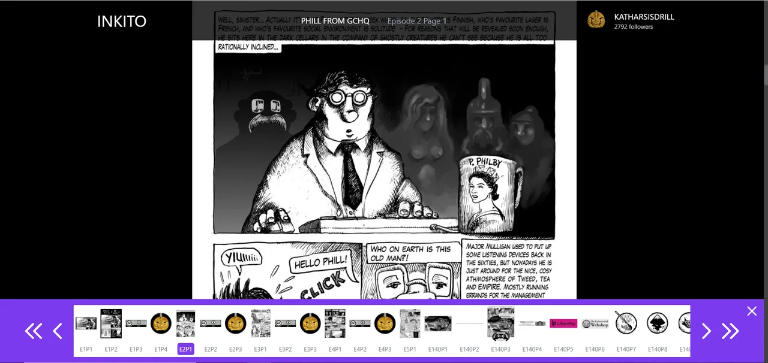Click the main comic page image
This screenshot has height=363, width=768.
[x=384, y=150]
